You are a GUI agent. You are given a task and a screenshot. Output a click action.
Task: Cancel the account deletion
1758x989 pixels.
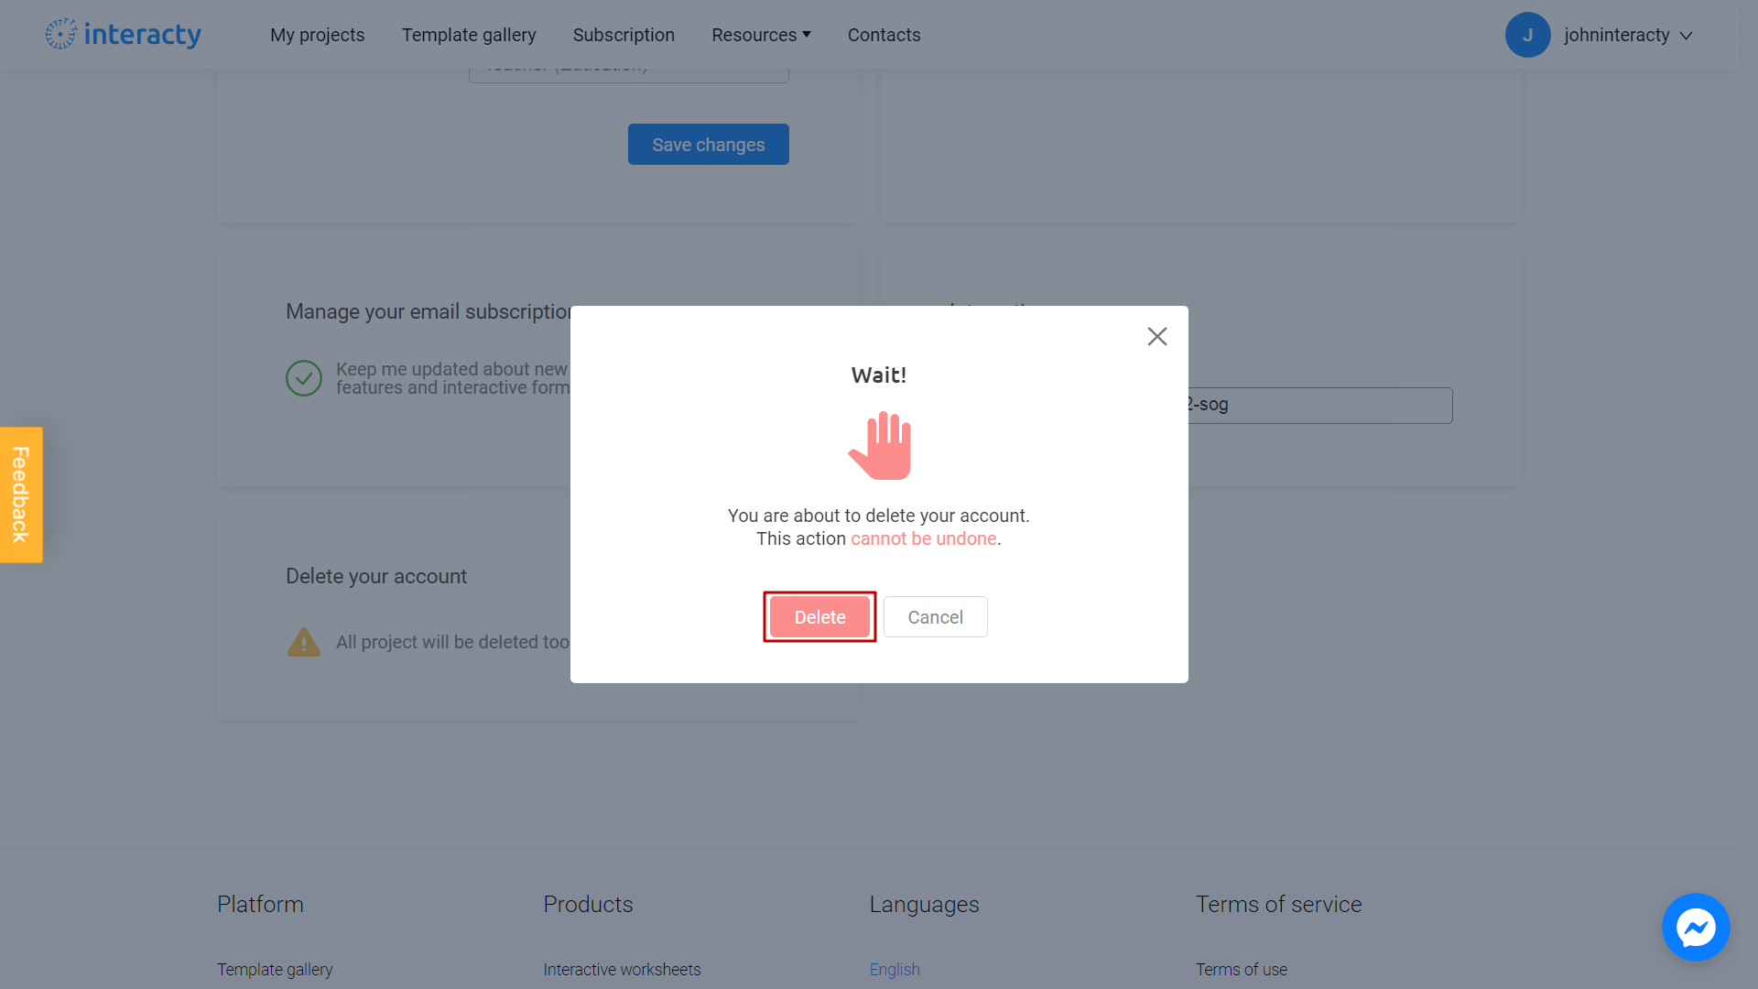(935, 616)
